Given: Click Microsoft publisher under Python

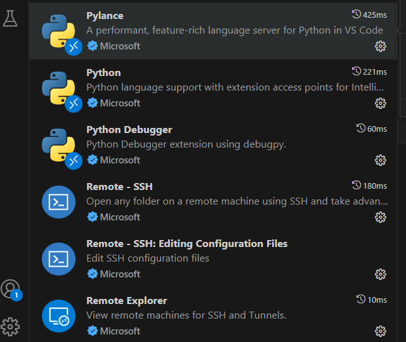Looking at the screenshot, I should click(120, 103).
